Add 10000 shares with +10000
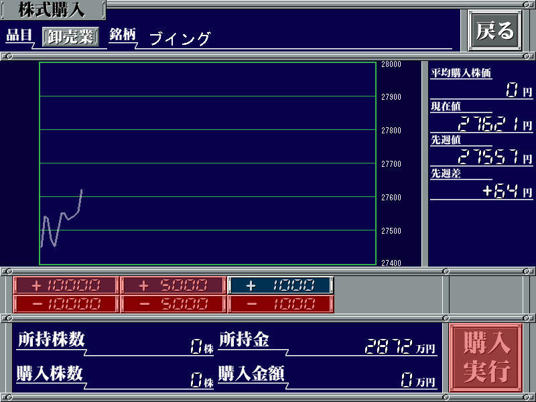This screenshot has height=402, width=536. click(66, 285)
